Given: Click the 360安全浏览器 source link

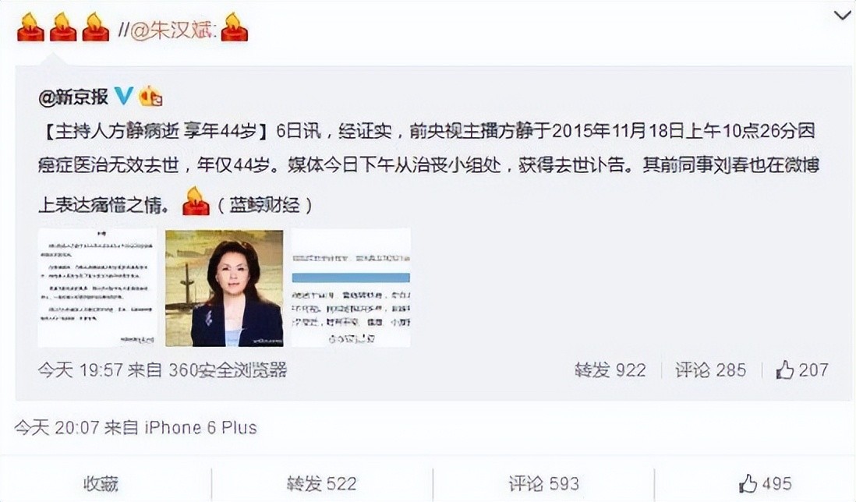Looking at the screenshot, I should click(227, 370).
